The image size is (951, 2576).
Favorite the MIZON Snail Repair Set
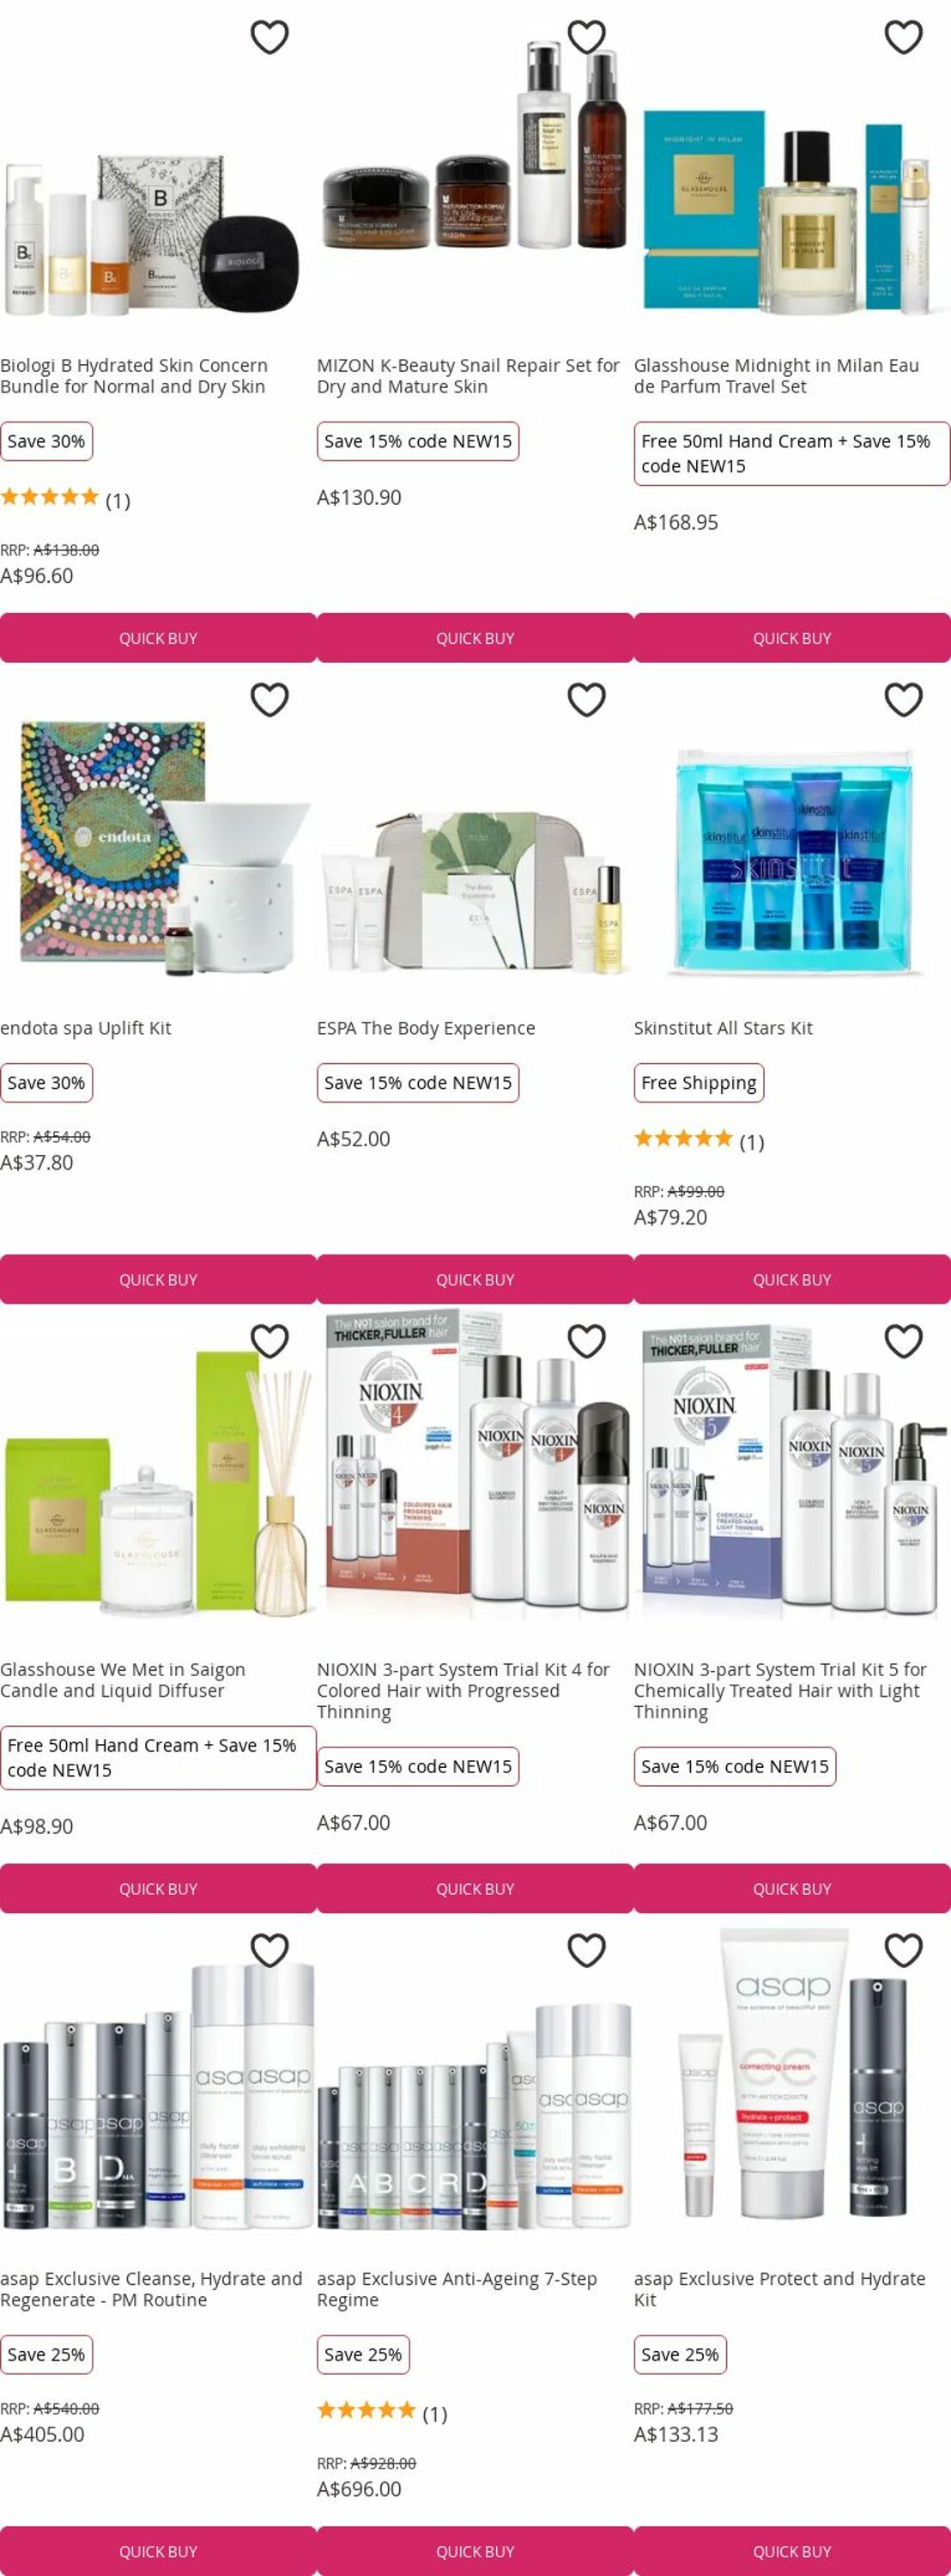[x=586, y=37]
